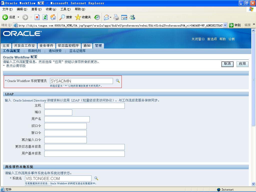
Task: Switch to the 状态监控程序 tab
Action: [68, 46]
